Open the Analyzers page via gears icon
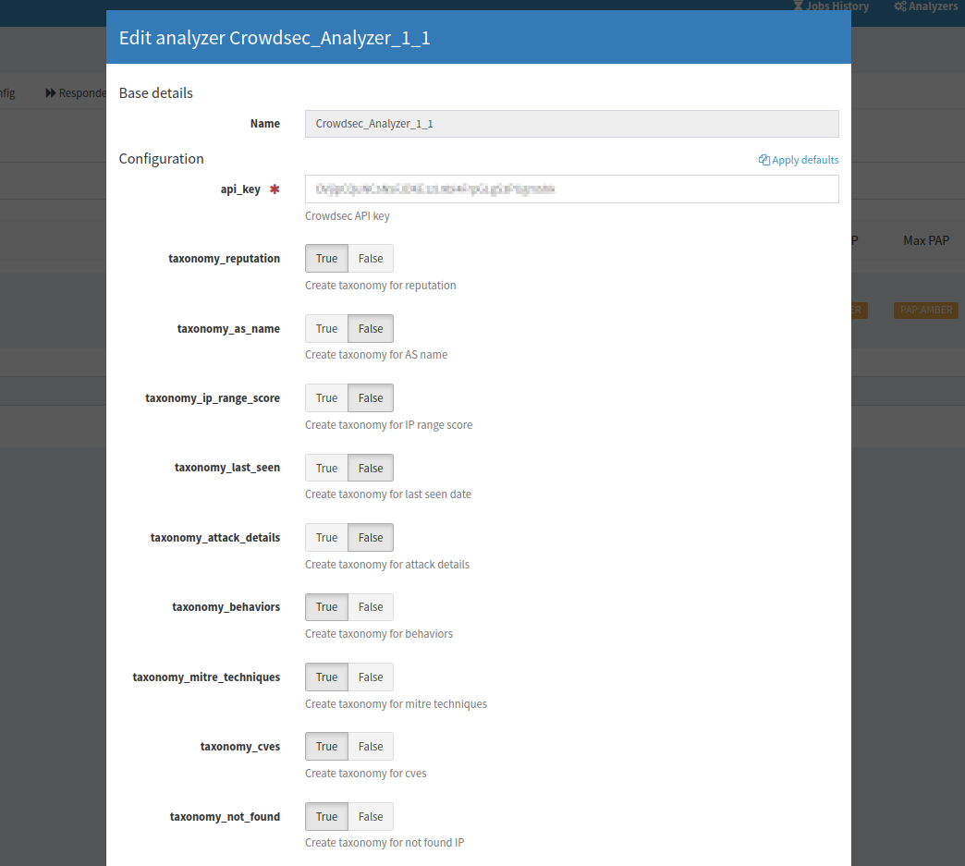The width and height of the screenshot is (965, 866). 899,6
